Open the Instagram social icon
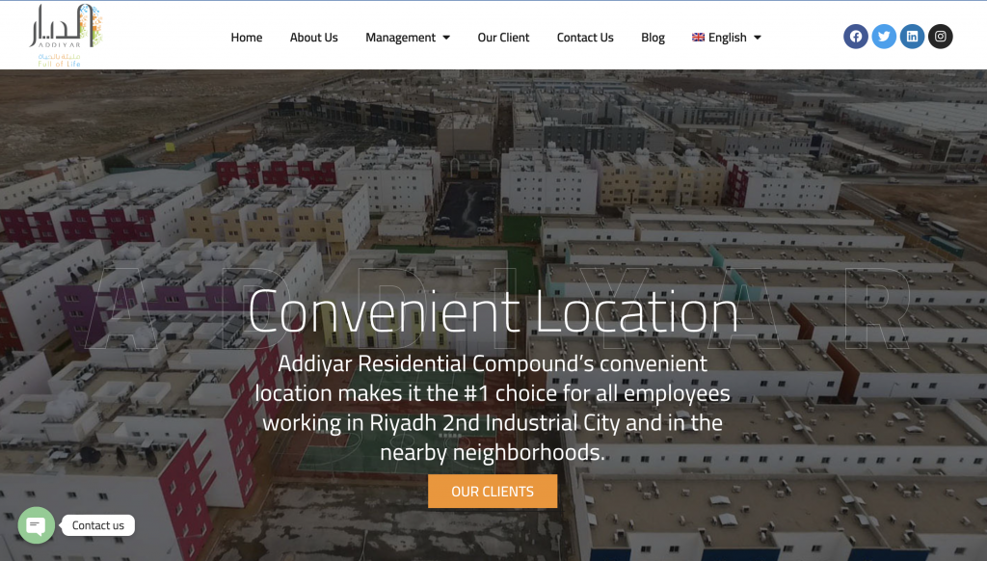This screenshot has height=561, width=987. pyautogui.click(x=941, y=37)
